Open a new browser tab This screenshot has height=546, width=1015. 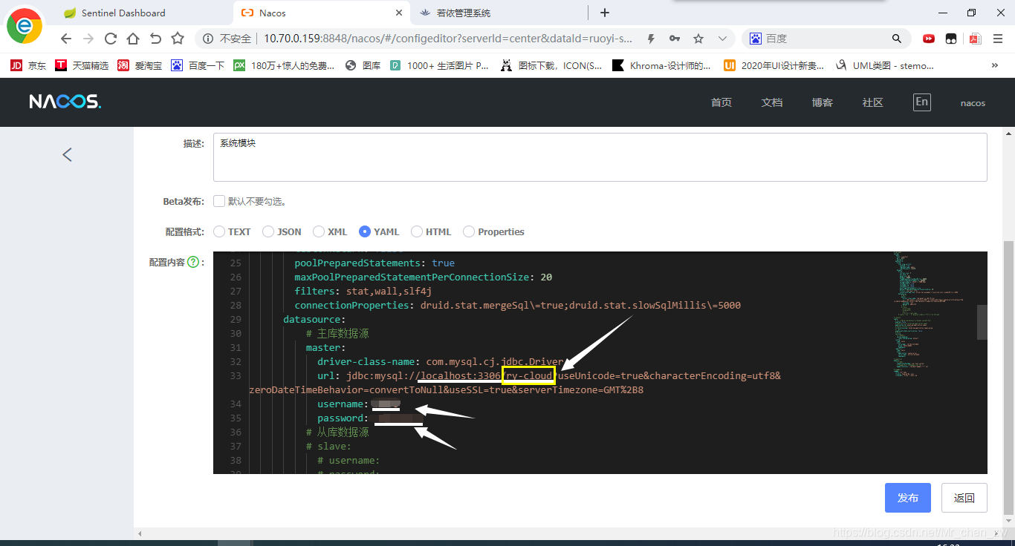click(x=605, y=13)
